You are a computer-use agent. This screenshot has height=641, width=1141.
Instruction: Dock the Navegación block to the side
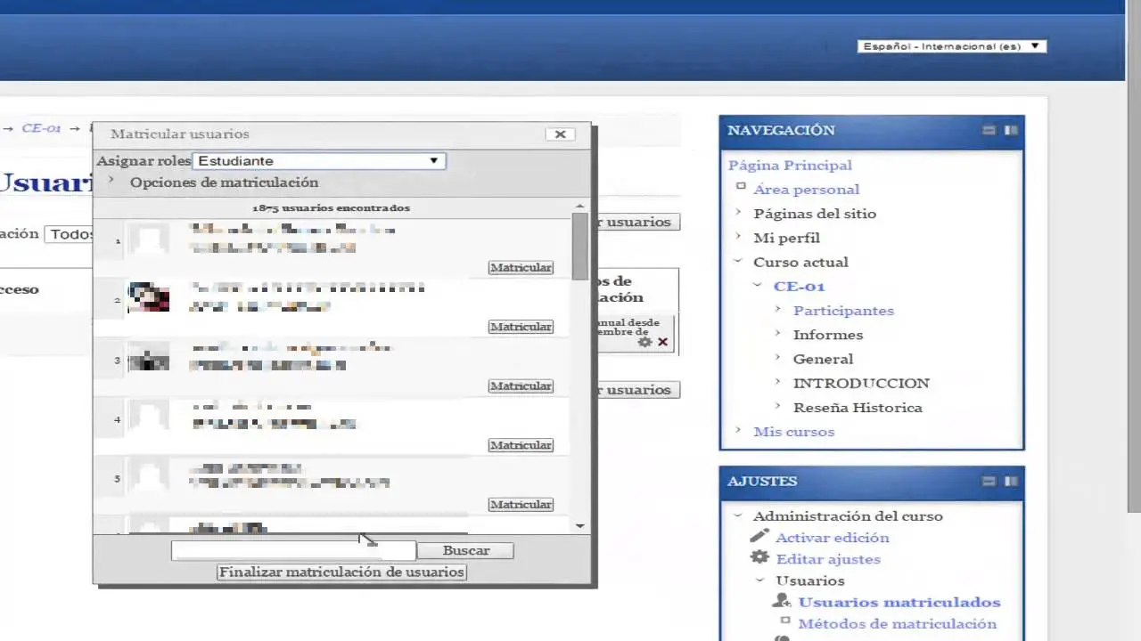pyautogui.click(x=1011, y=130)
